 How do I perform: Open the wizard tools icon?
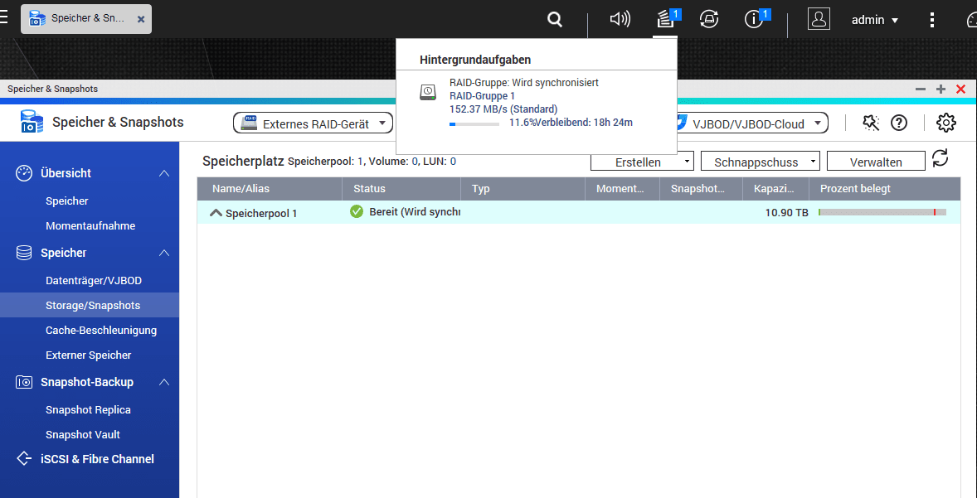click(871, 123)
